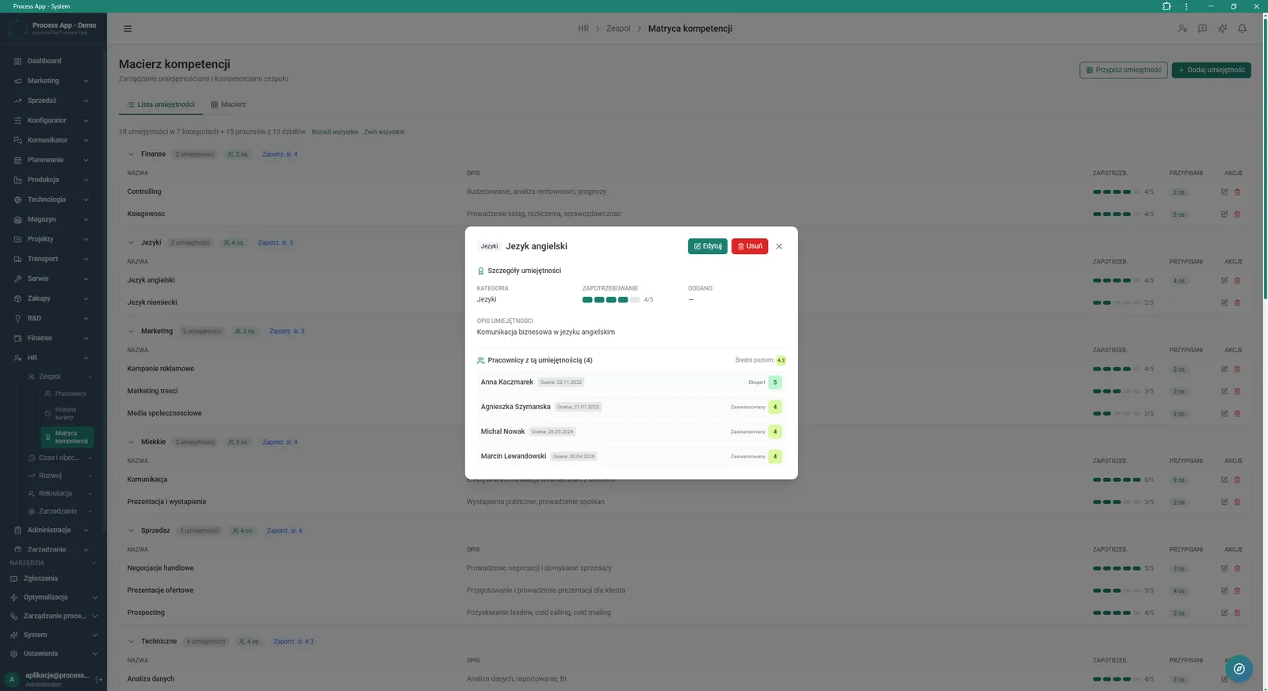This screenshot has height=691, width=1268.
Task: Delete the Jezyk niemiecki skill icon
Action: point(1237,302)
